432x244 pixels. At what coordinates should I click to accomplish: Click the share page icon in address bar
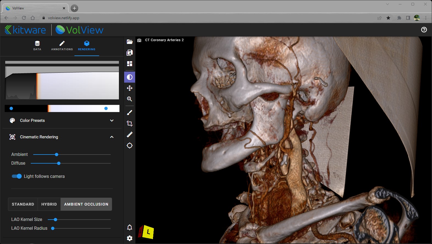(380, 18)
